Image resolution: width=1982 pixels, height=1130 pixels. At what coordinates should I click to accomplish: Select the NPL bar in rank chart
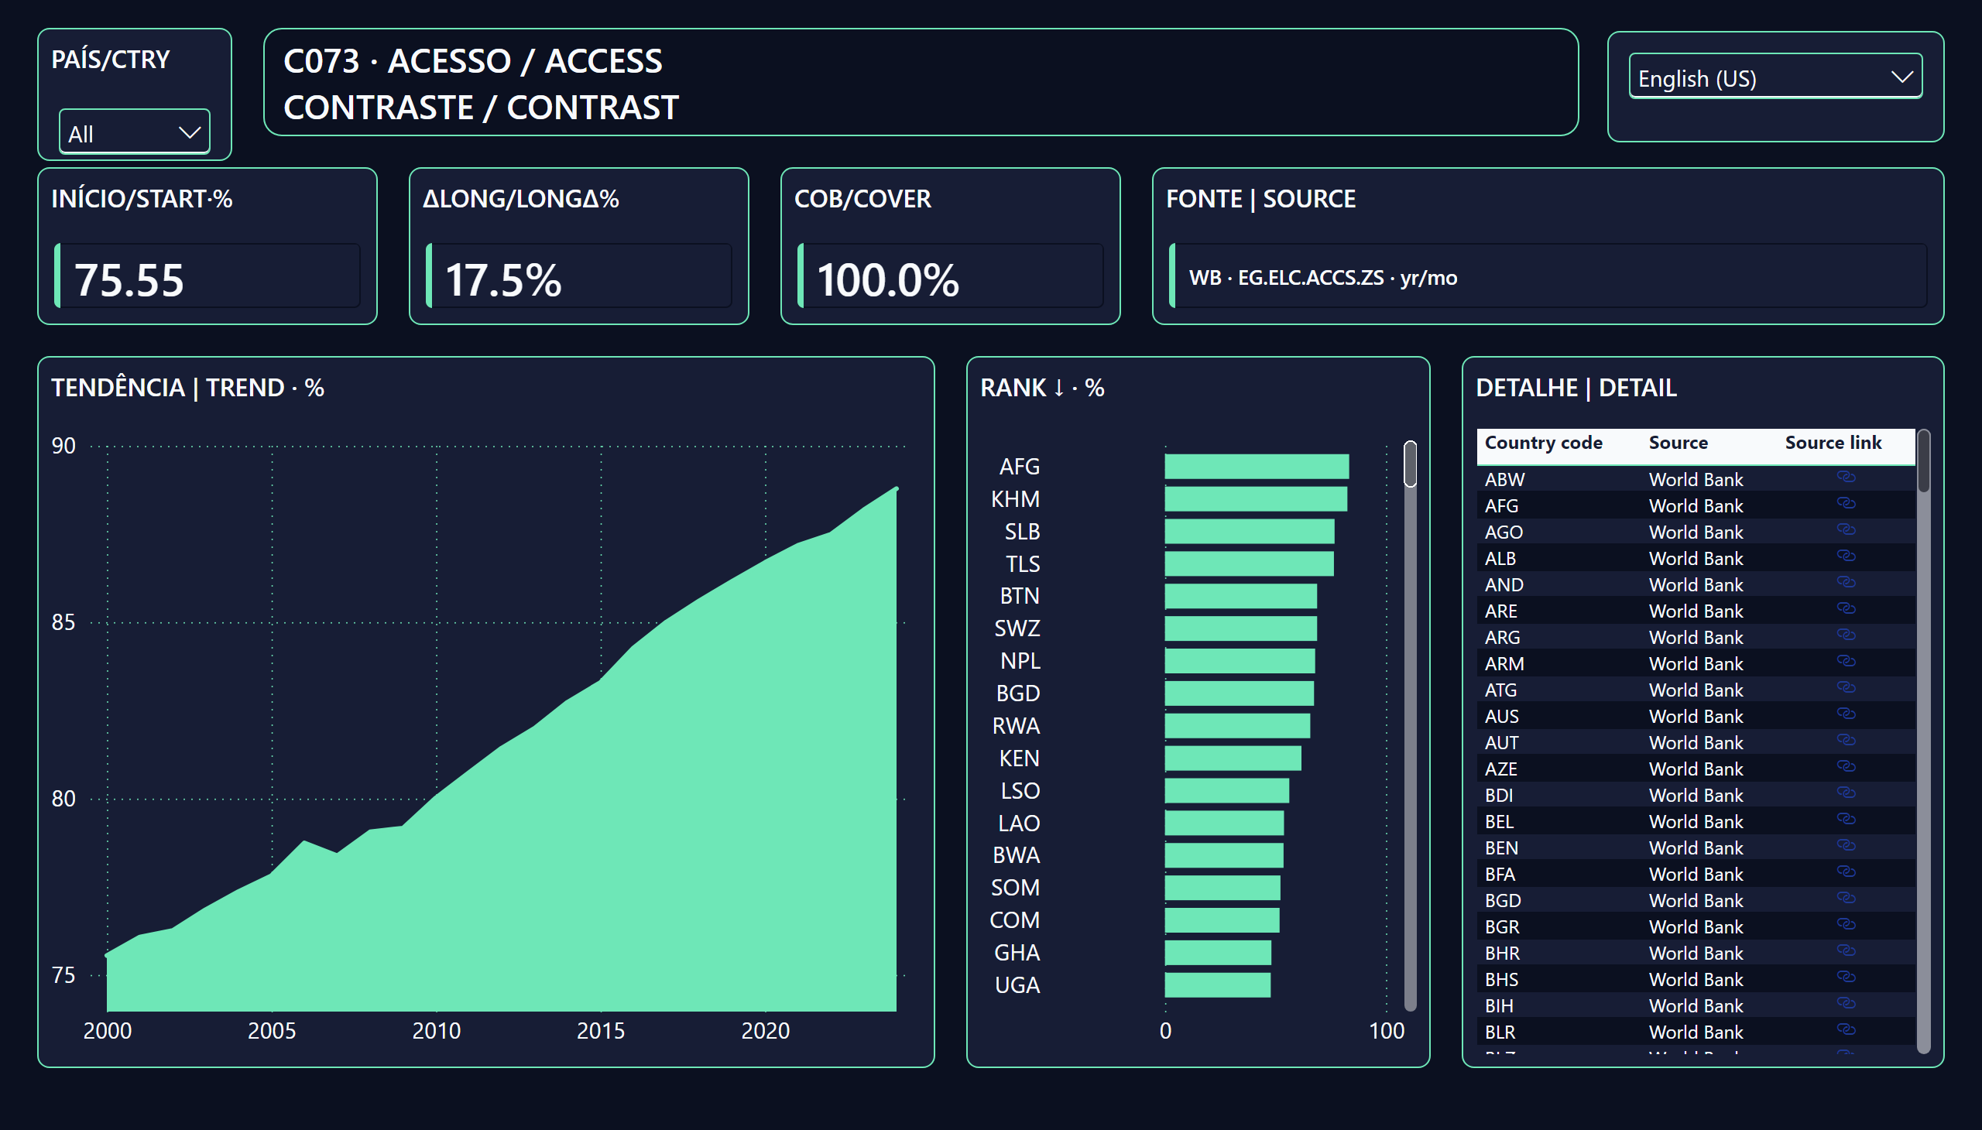pos(1240,661)
